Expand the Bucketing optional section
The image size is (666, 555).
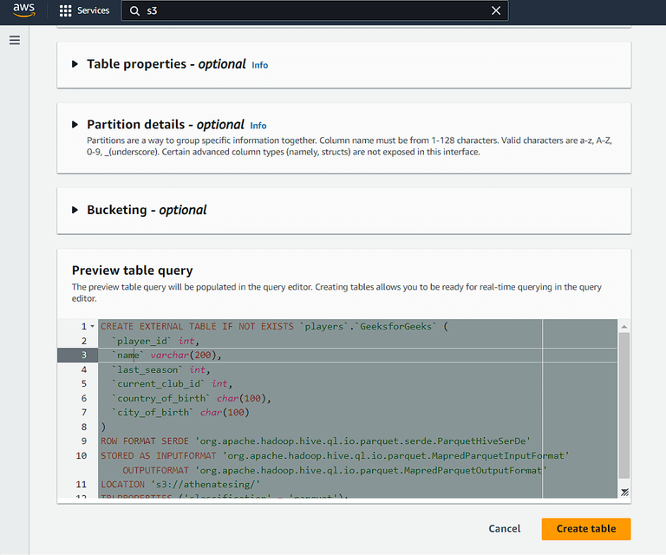point(76,210)
